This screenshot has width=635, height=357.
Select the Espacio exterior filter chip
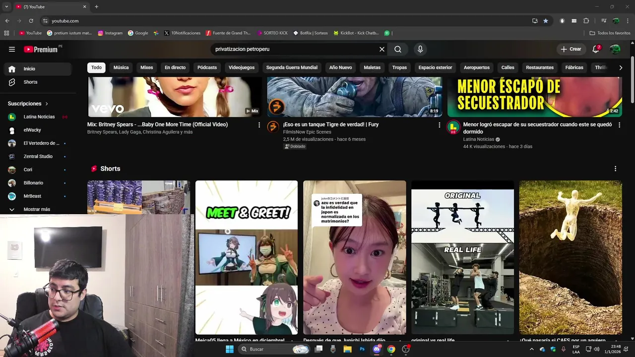click(x=435, y=67)
